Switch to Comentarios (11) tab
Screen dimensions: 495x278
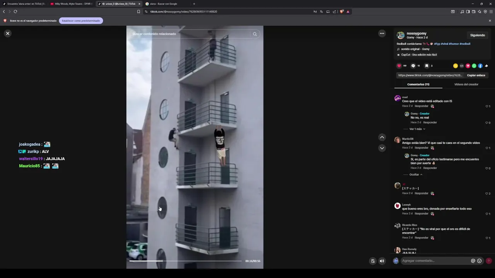418,84
